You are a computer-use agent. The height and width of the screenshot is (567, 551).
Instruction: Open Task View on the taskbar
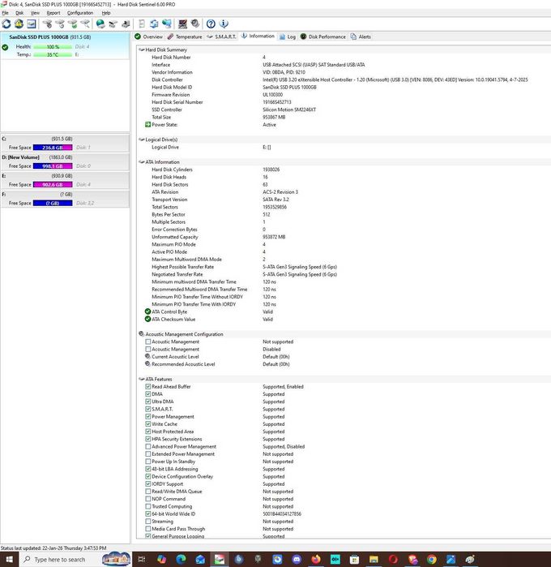click(x=142, y=560)
